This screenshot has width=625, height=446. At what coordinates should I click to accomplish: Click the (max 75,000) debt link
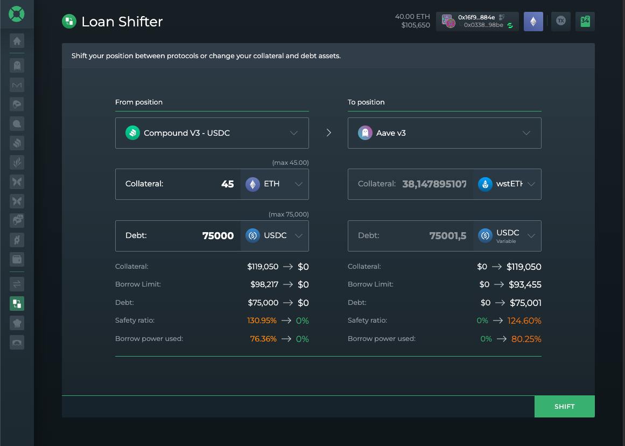(x=289, y=214)
